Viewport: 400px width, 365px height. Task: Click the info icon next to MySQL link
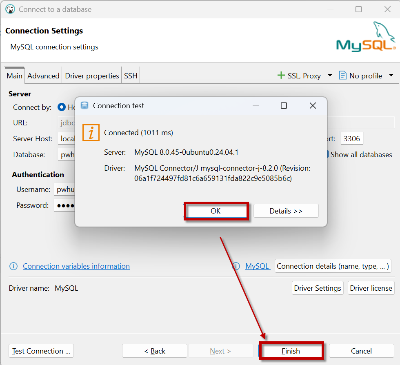tap(236, 266)
